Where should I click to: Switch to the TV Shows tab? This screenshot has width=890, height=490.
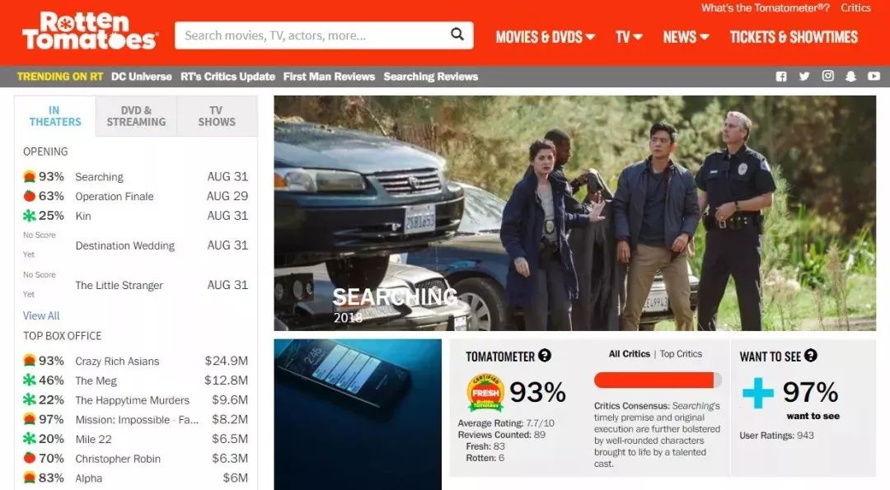pos(217,116)
